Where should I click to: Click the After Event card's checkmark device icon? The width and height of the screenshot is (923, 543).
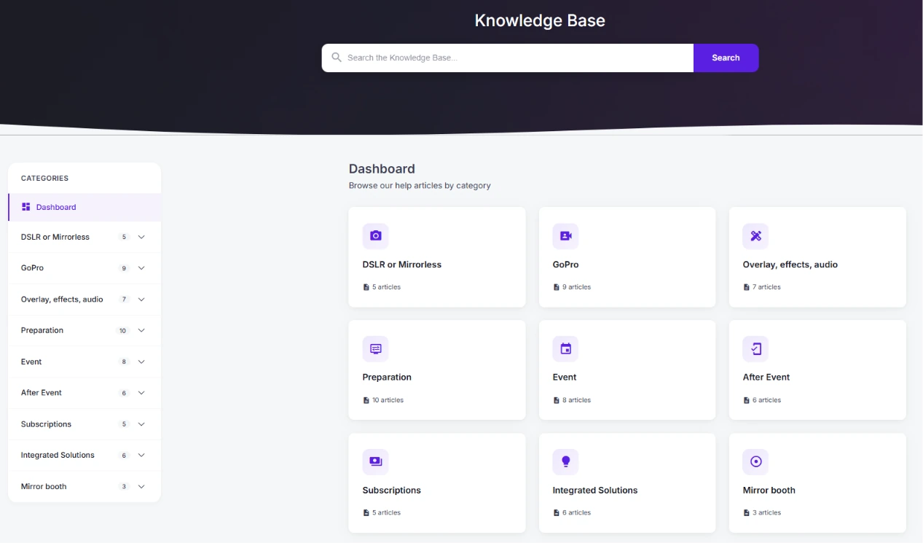(755, 348)
